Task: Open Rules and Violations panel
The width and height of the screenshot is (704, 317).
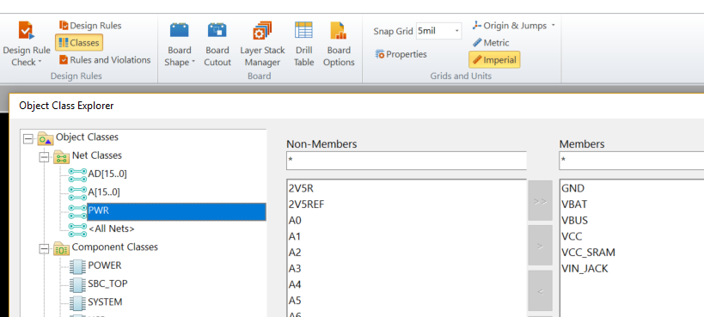Action: coord(105,60)
